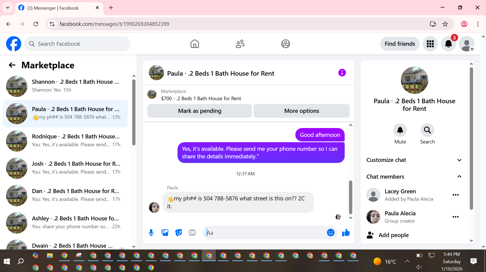This screenshot has height=272, width=486.
Task: Open the large listing thumbnail in info panel
Action: coord(414,80)
